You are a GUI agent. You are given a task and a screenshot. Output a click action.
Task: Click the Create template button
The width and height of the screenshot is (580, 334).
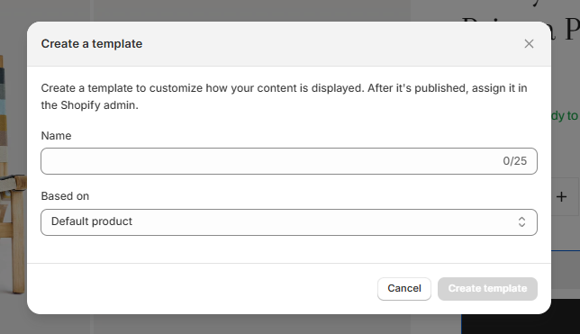(487, 288)
